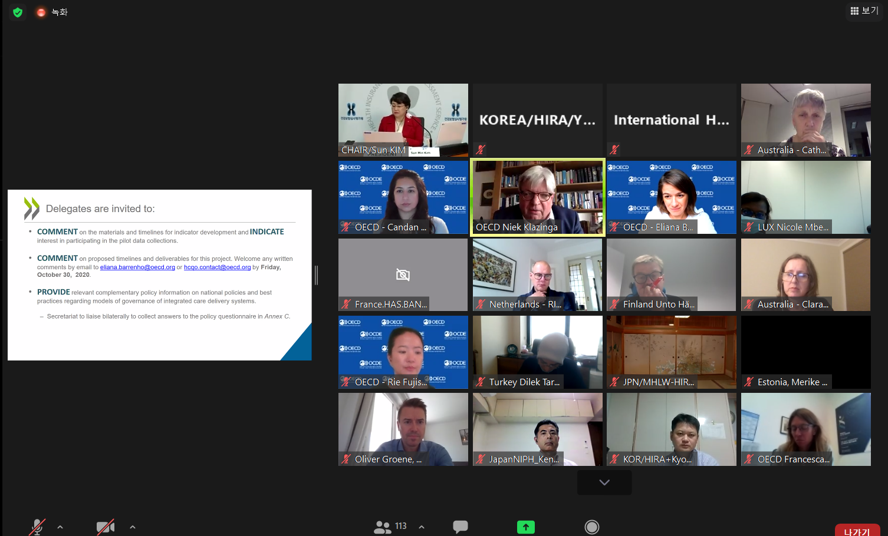The image size is (888, 536).
Task: Expand video options arrow beside camera
Action: click(133, 527)
